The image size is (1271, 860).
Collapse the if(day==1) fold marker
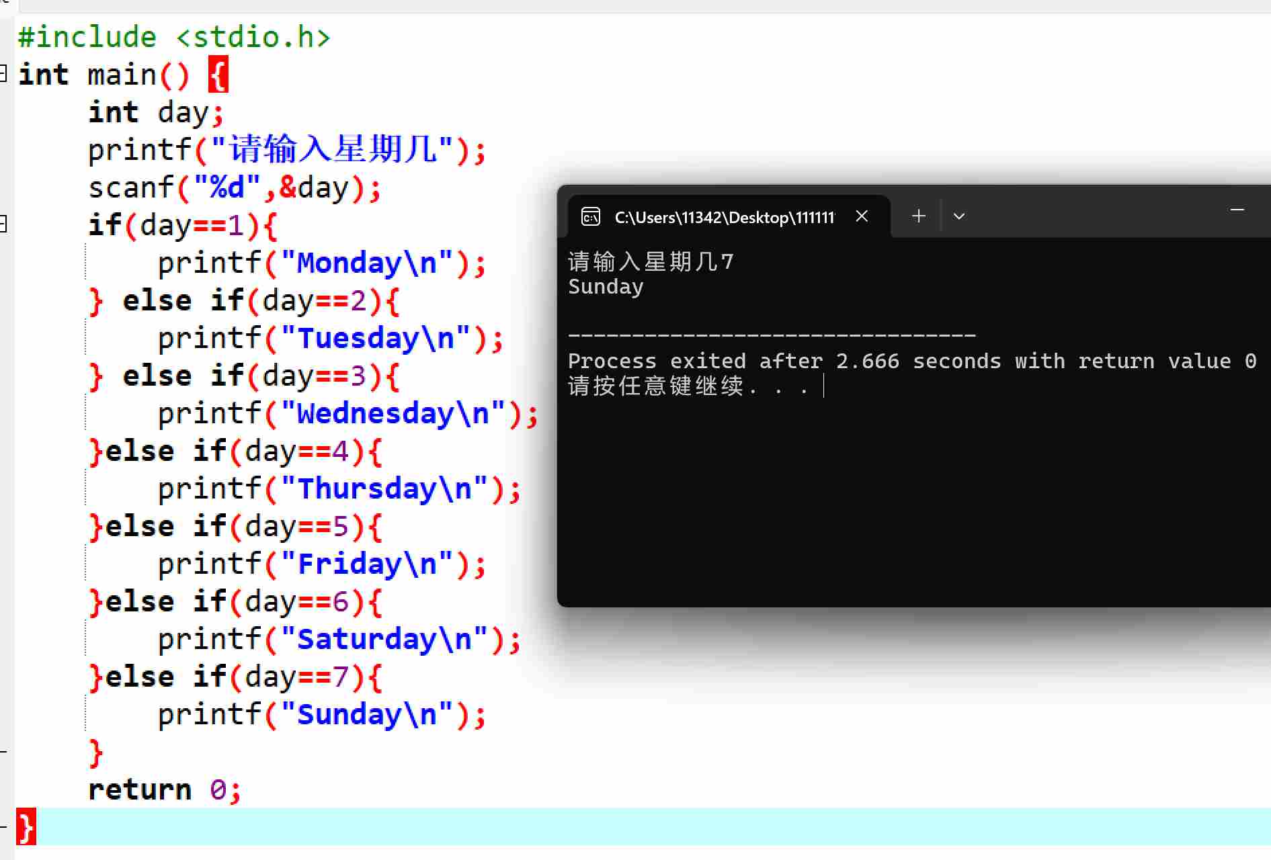click(3, 224)
